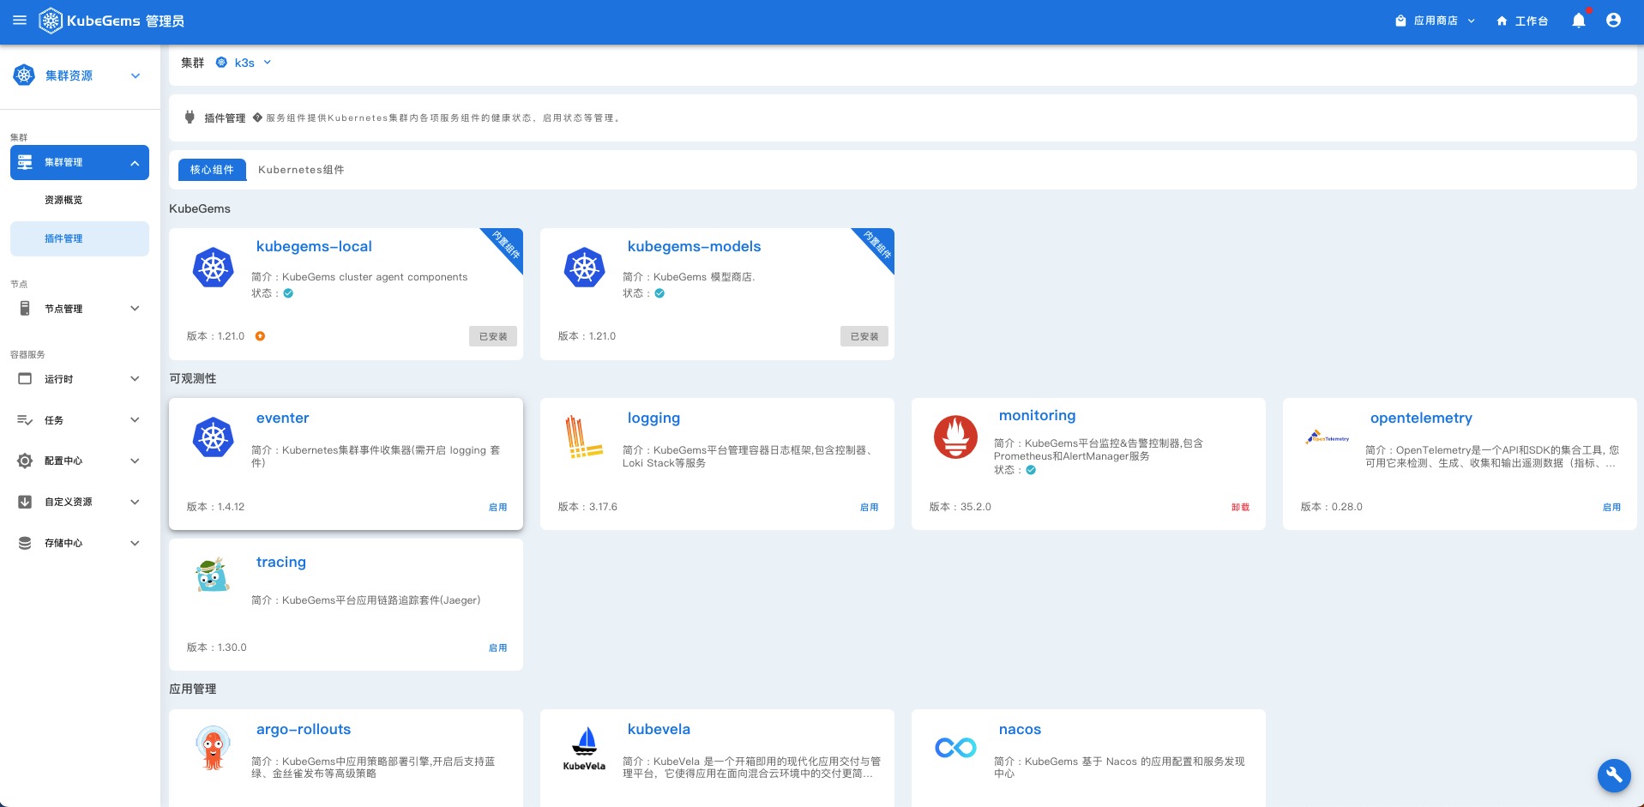This screenshot has height=807, width=1644.
Task: Open the 应用商店 menu
Action: pyautogui.click(x=1436, y=21)
